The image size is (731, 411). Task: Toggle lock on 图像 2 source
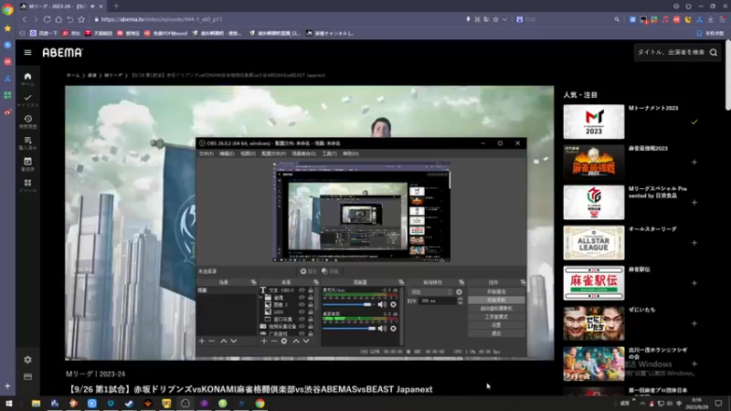point(311,305)
